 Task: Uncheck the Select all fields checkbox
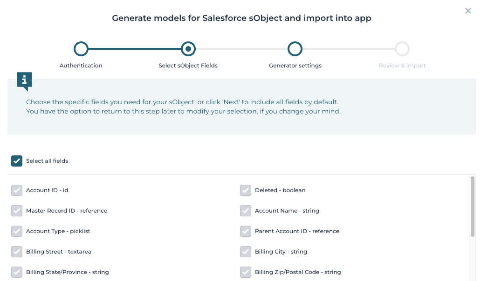(x=17, y=161)
